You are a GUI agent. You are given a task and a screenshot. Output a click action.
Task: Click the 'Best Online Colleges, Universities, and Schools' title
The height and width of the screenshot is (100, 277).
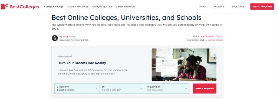click(126, 17)
